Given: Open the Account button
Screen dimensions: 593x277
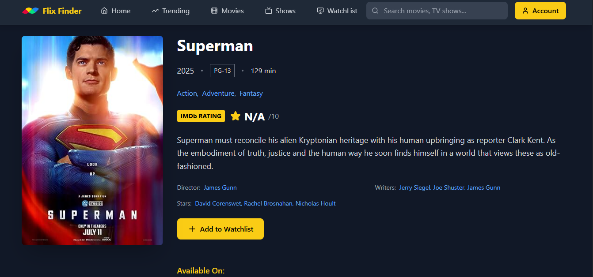Looking at the screenshot, I should [x=540, y=11].
